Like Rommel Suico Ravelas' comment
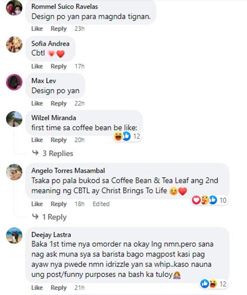This screenshot has height=295, width=247. pyautogui.click(x=37, y=29)
